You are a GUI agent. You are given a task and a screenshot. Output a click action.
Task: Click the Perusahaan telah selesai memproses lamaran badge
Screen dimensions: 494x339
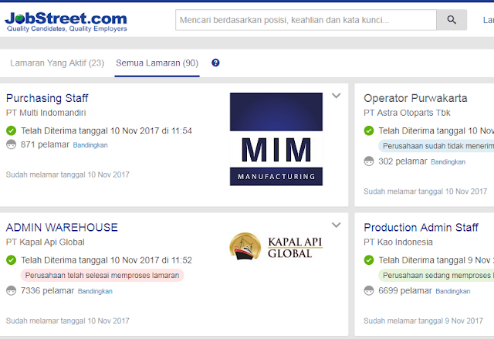[102, 276]
